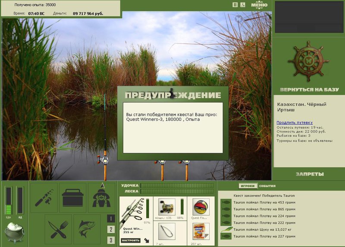The image size is (345, 247).
Task: Click the ЕДА food level gauge
Action: (8, 201)
